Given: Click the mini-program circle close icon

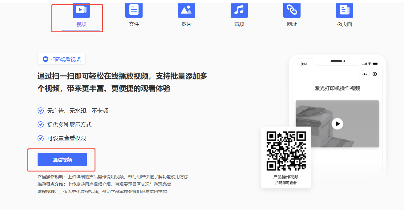Looking at the screenshot, I should [x=375, y=74].
